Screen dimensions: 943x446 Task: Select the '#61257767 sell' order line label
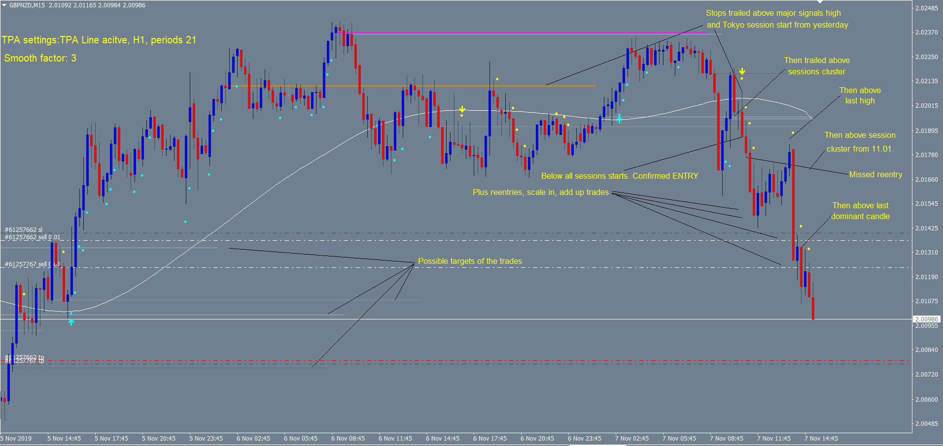30,264
